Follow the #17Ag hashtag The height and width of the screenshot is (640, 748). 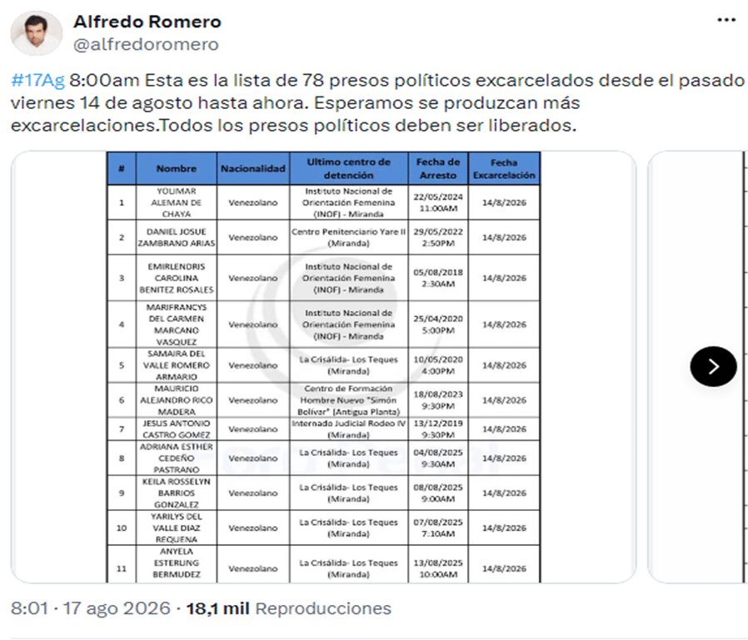(37, 80)
